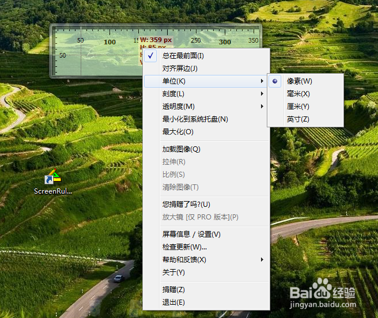Select 检查更新(W)... menu item
The height and width of the screenshot is (318, 378).
(x=206, y=247)
